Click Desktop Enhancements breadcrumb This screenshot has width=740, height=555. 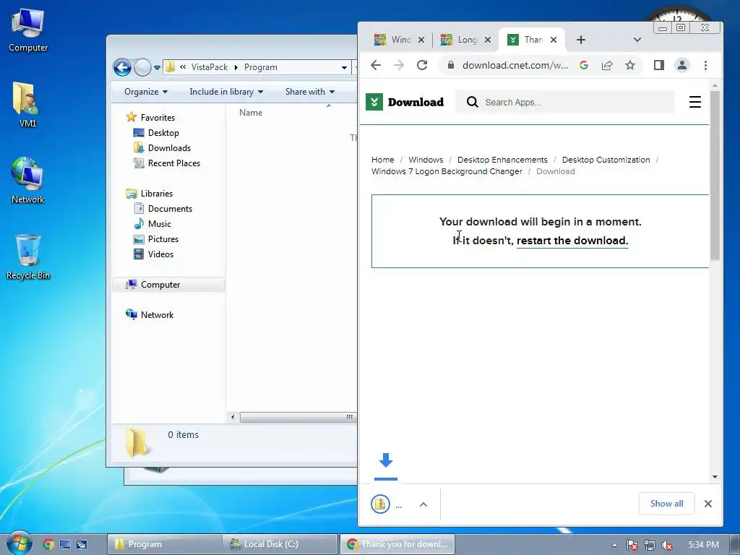click(502, 160)
